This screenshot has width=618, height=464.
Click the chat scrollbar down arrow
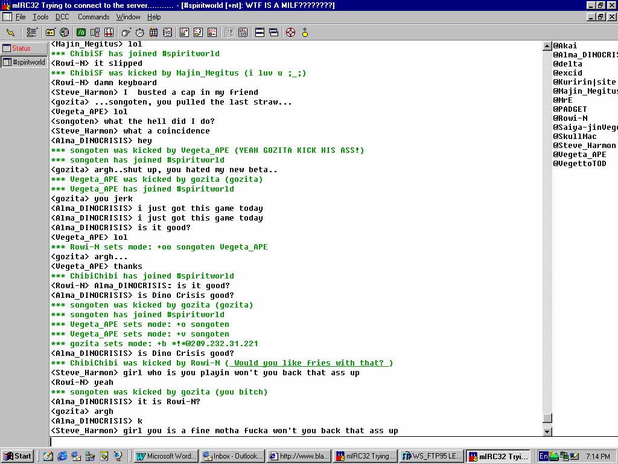(x=547, y=431)
